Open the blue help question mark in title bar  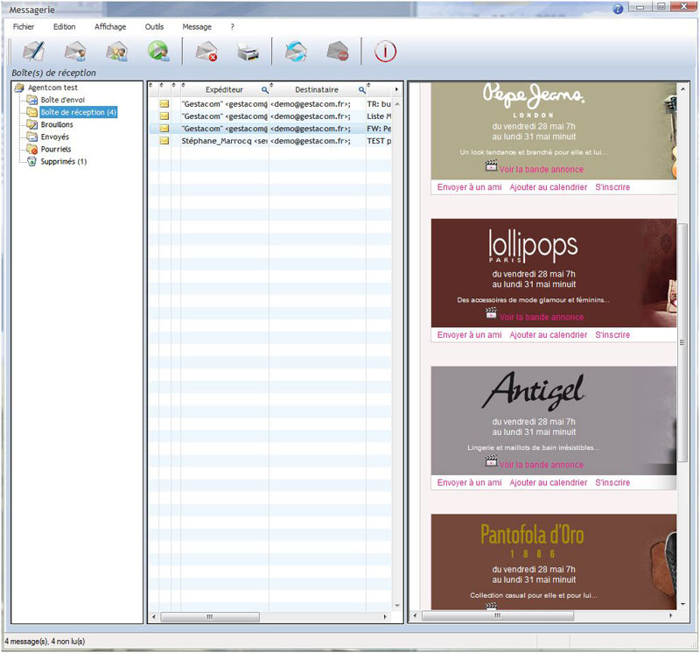[x=618, y=9]
